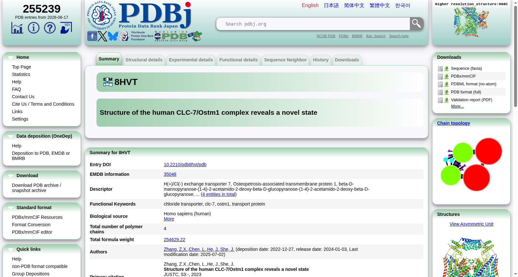Download the PDBx/mmCIF file via green arrow
The height and width of the screenshot is (277, 518).
pyautogui.click(x=446, y=77)
